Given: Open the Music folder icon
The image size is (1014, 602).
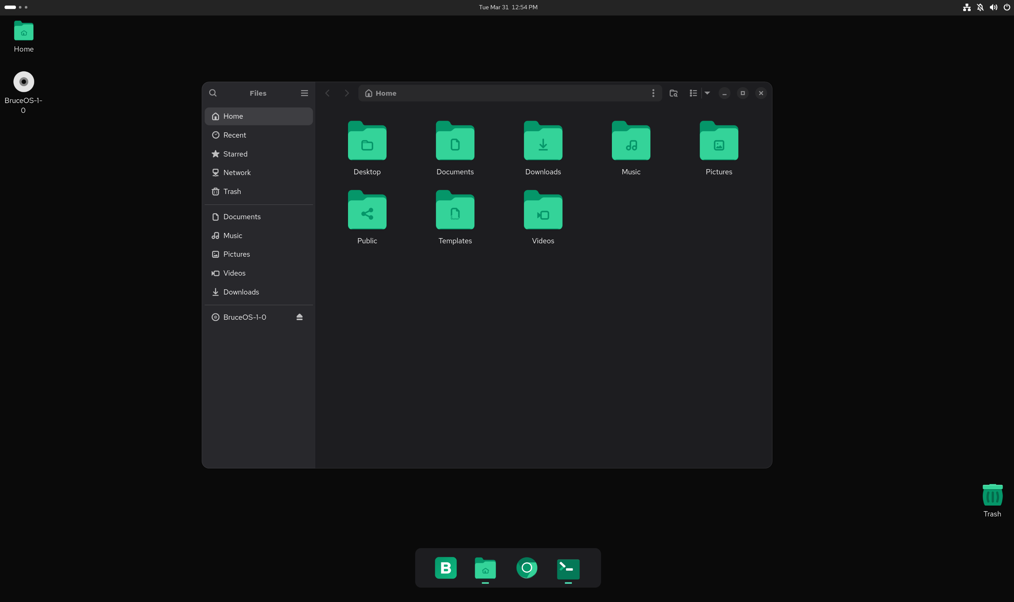Looking at the screenshot, I should click(x=630, y=141).
